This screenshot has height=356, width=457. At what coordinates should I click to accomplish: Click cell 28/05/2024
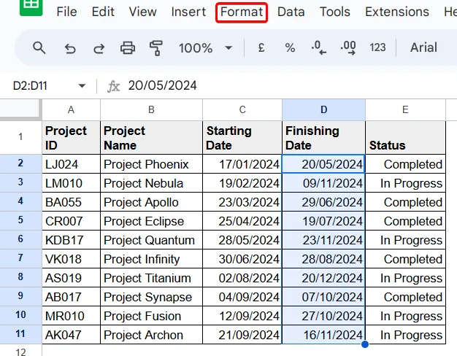click(x=242, y=240)
